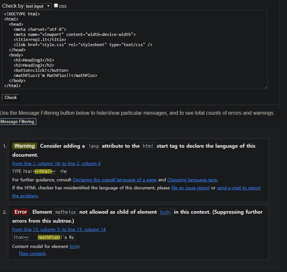This screenshot has width=287, height=272.
Task: Enable the css checkbox
Action: coord(56,6)
